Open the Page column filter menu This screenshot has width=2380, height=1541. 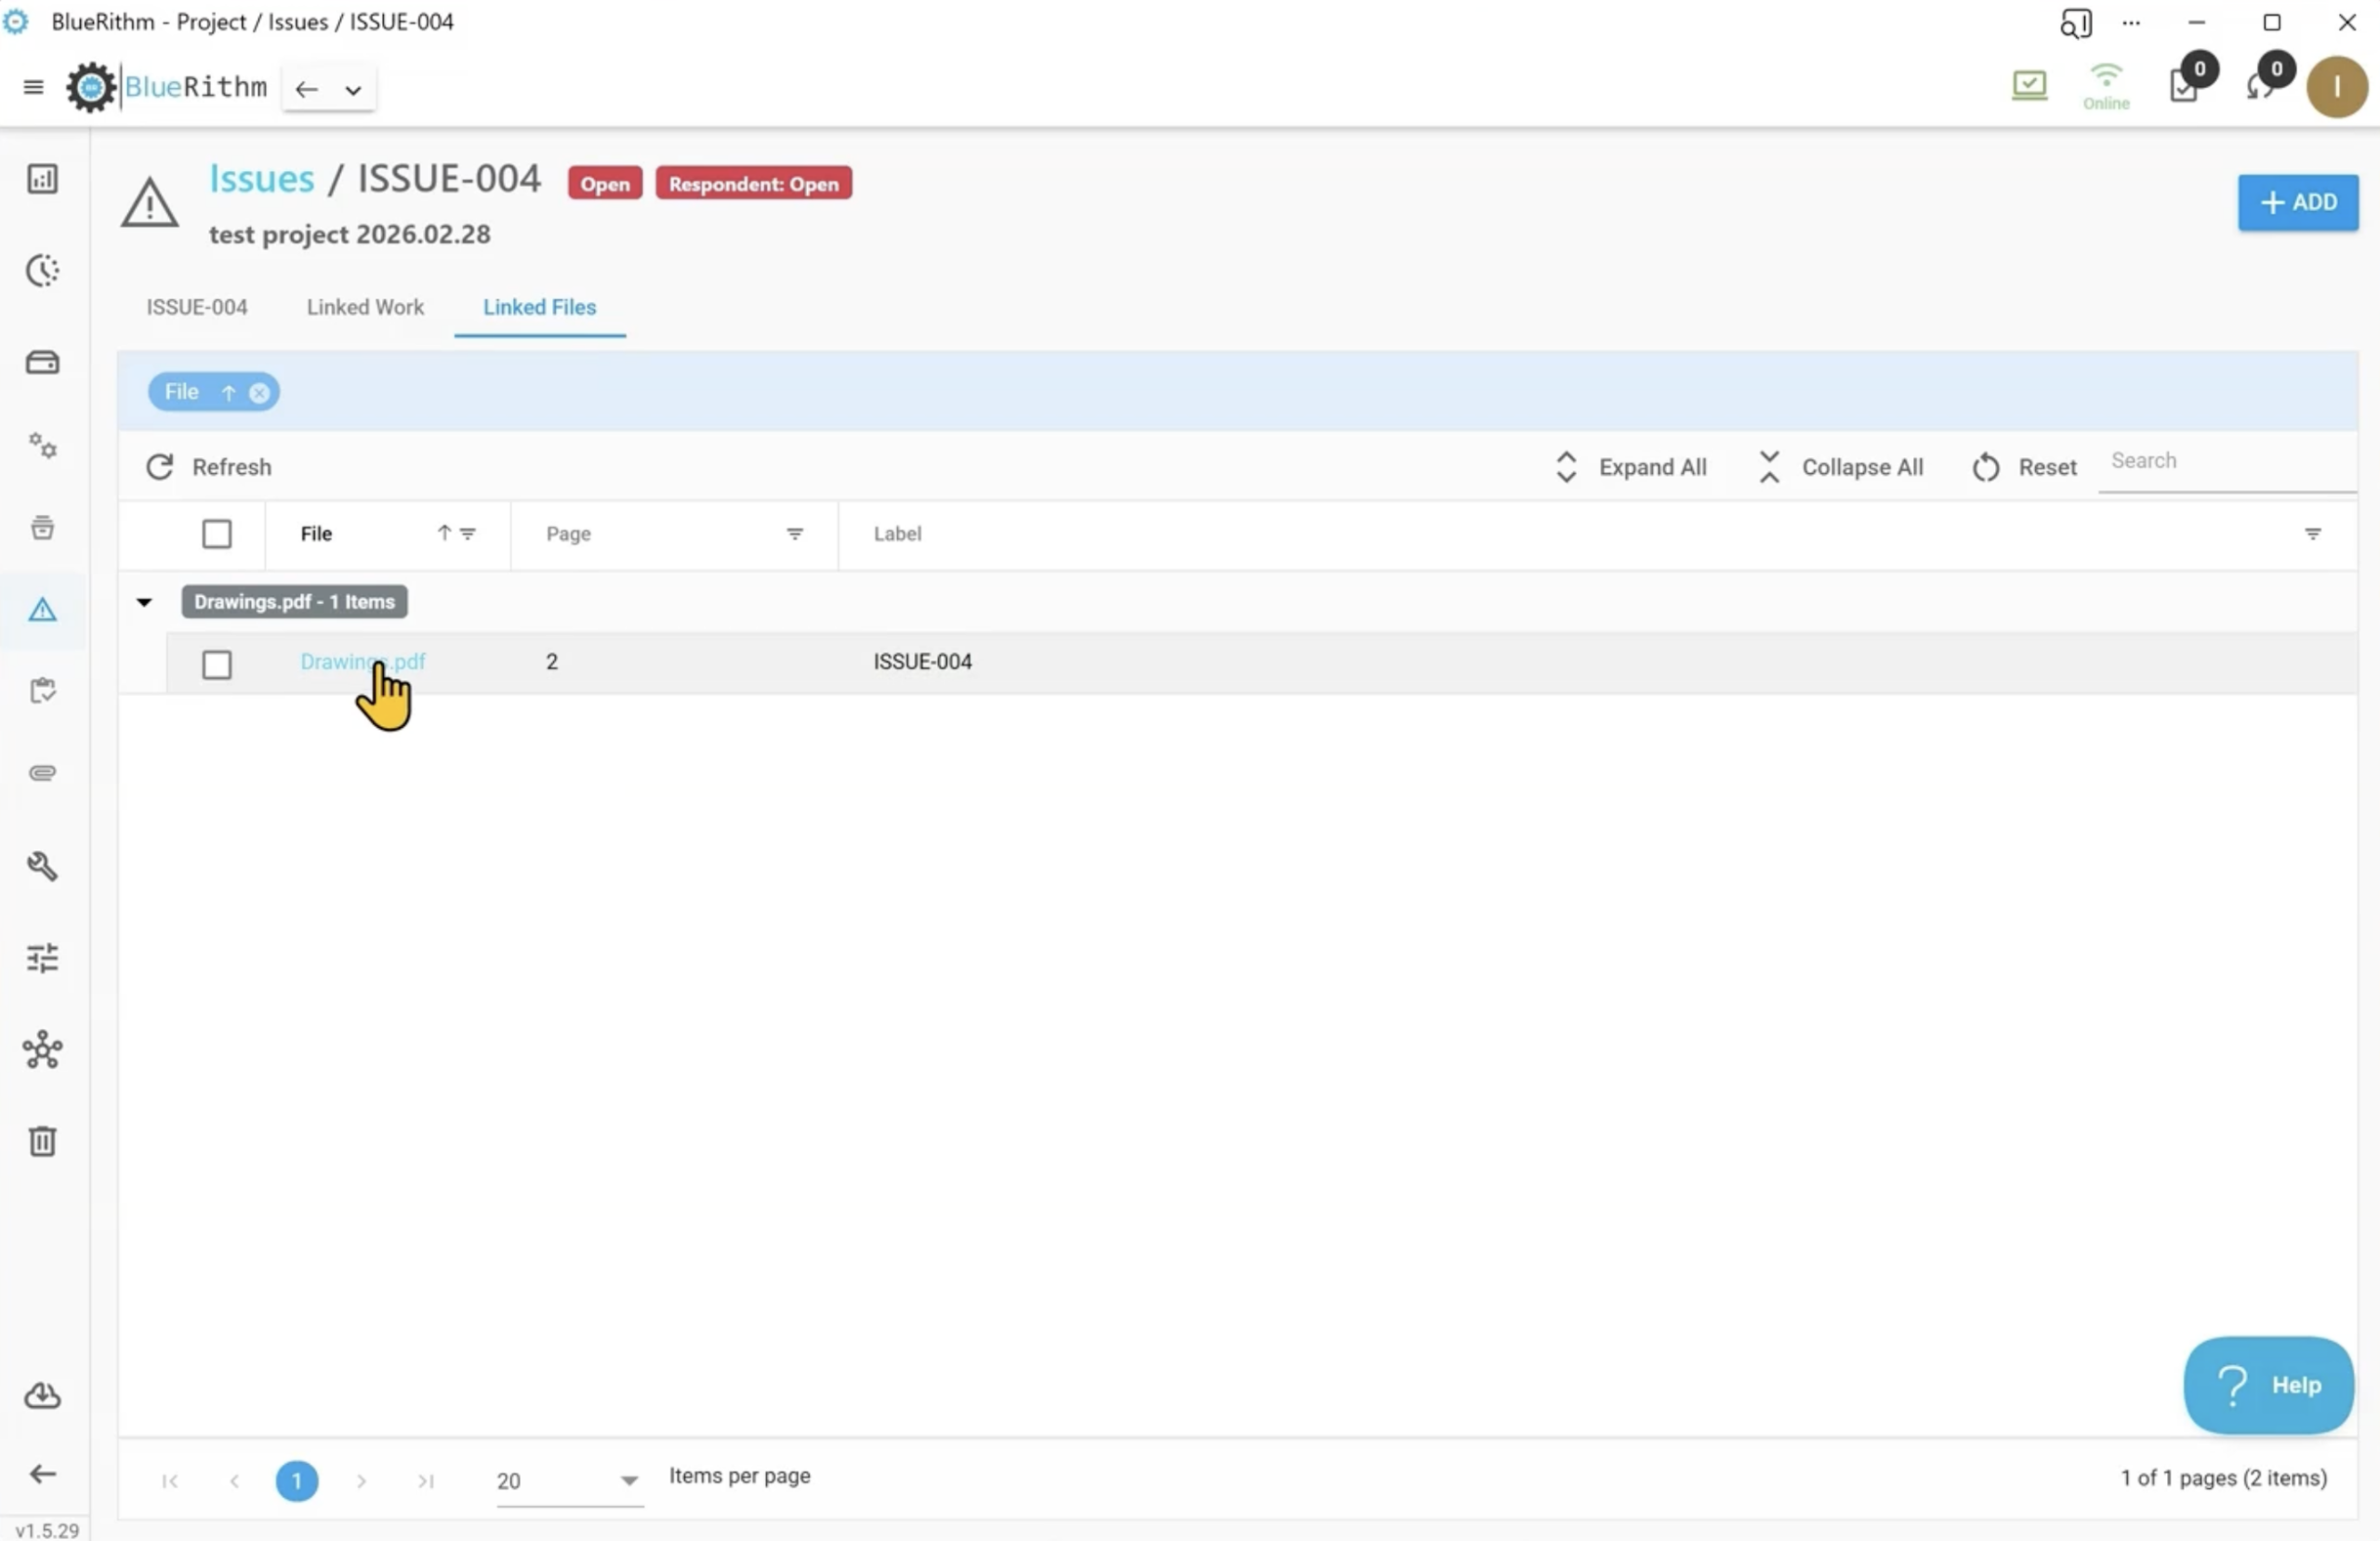coord(794,534)
